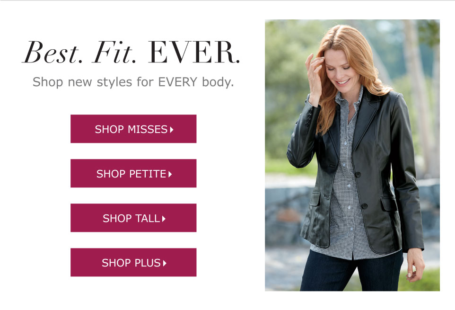Click the arrow icon beside SHOP PETITE

pyautogui.click(x=170, y=174)
